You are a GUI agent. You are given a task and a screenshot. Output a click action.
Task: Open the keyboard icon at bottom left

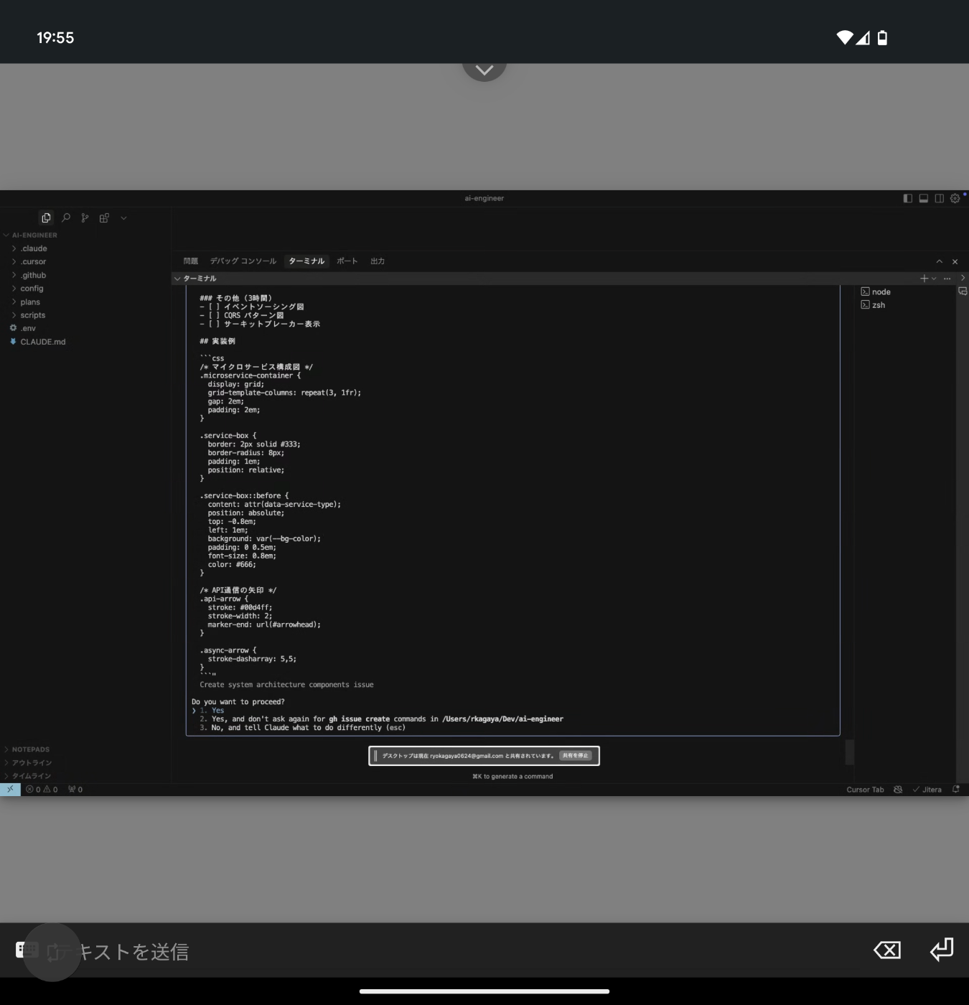27,950
